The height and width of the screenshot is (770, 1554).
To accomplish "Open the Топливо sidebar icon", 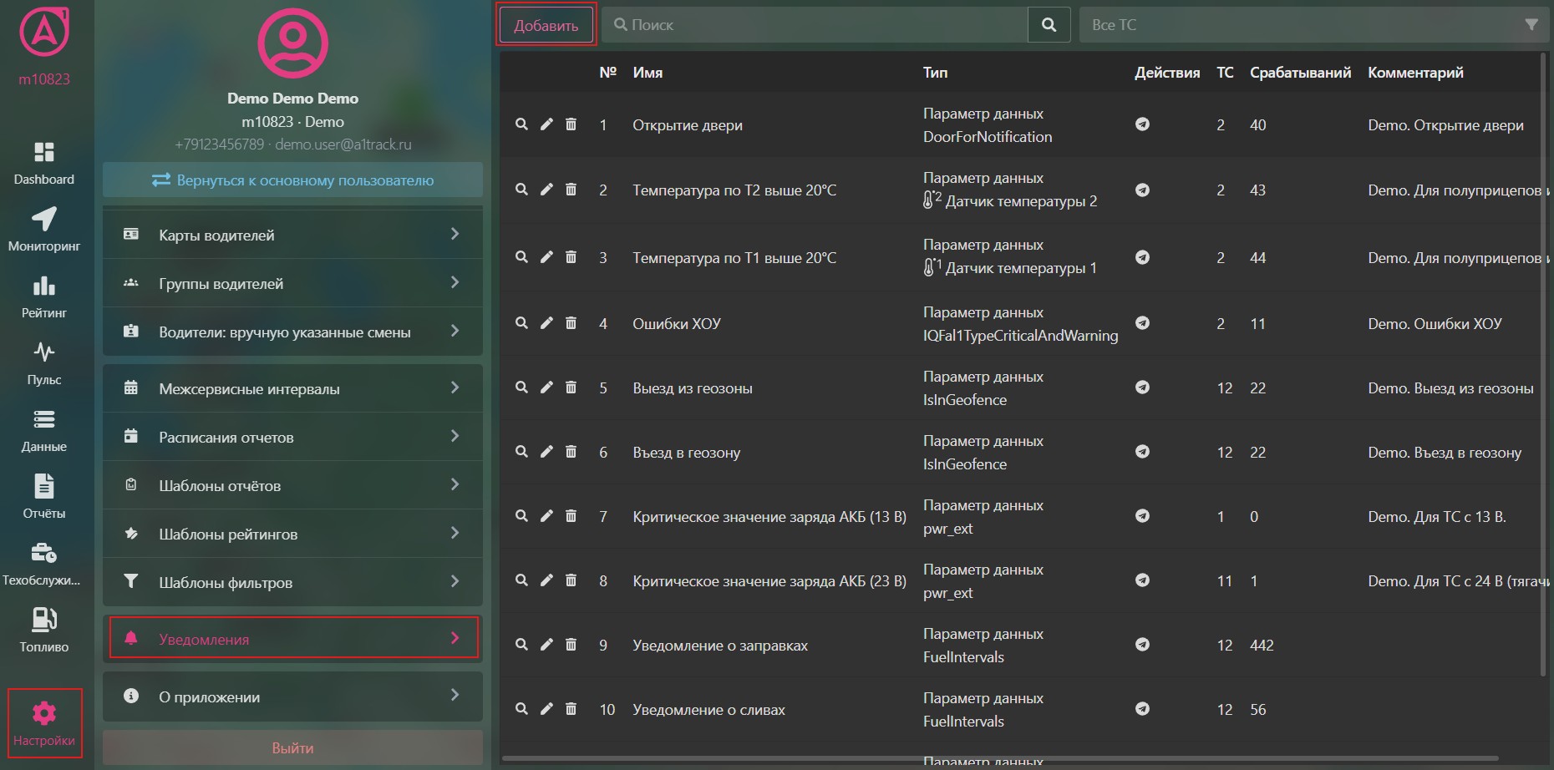I will (x=43, y=631).
